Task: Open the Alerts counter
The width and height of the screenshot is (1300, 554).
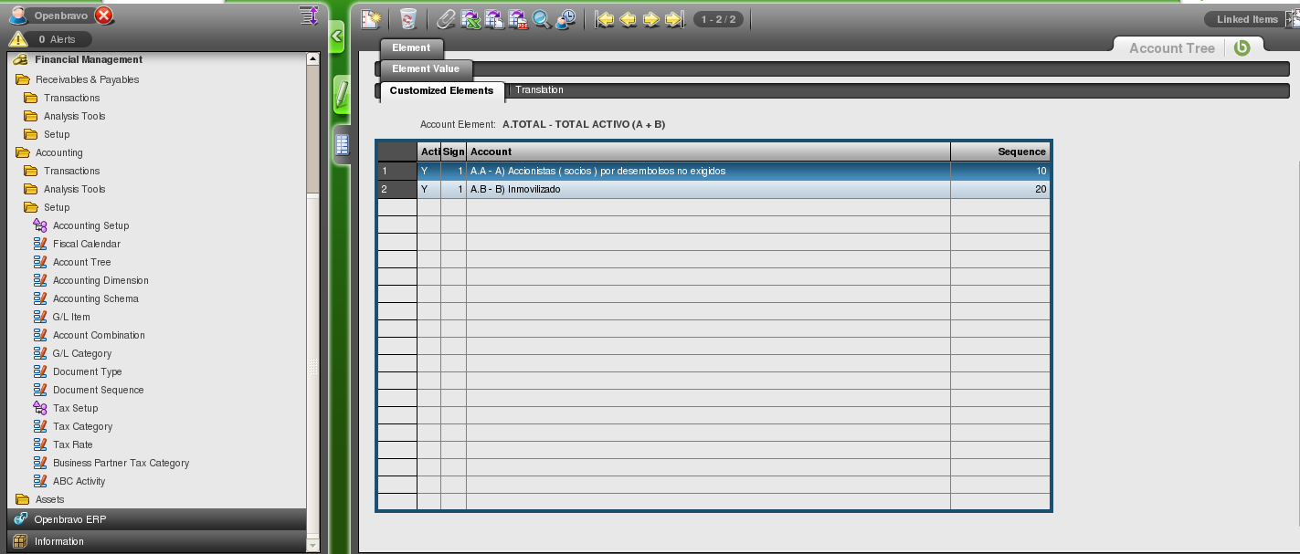Action: click(x=57, y=39)
